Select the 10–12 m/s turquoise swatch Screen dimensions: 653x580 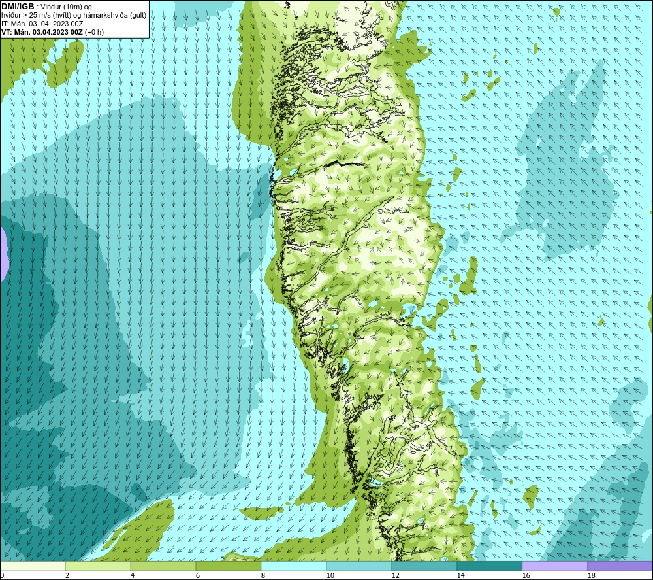(359, 566)
